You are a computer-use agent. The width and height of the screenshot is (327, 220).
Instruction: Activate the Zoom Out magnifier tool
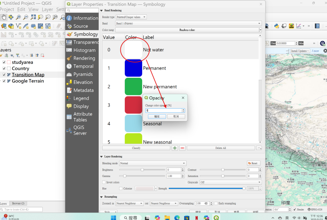point(26,17)
